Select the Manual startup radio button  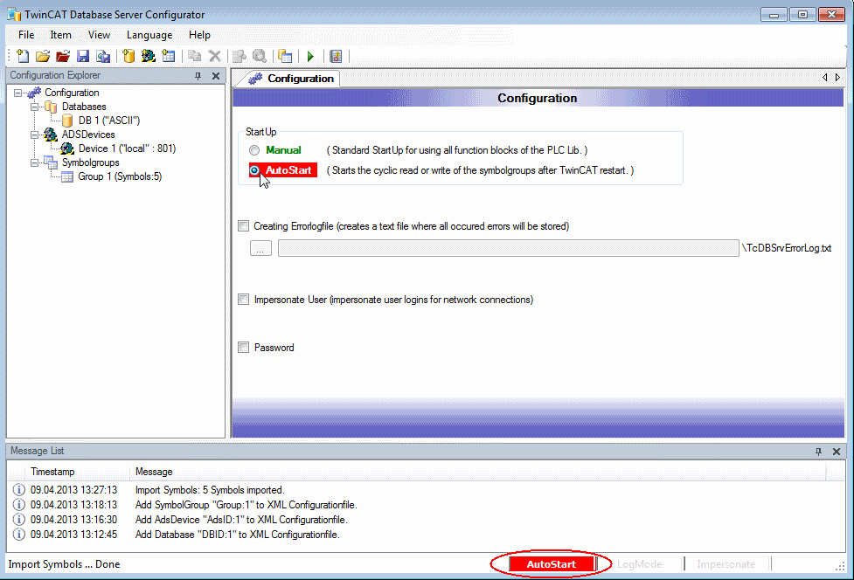click(x=254, y=150)
